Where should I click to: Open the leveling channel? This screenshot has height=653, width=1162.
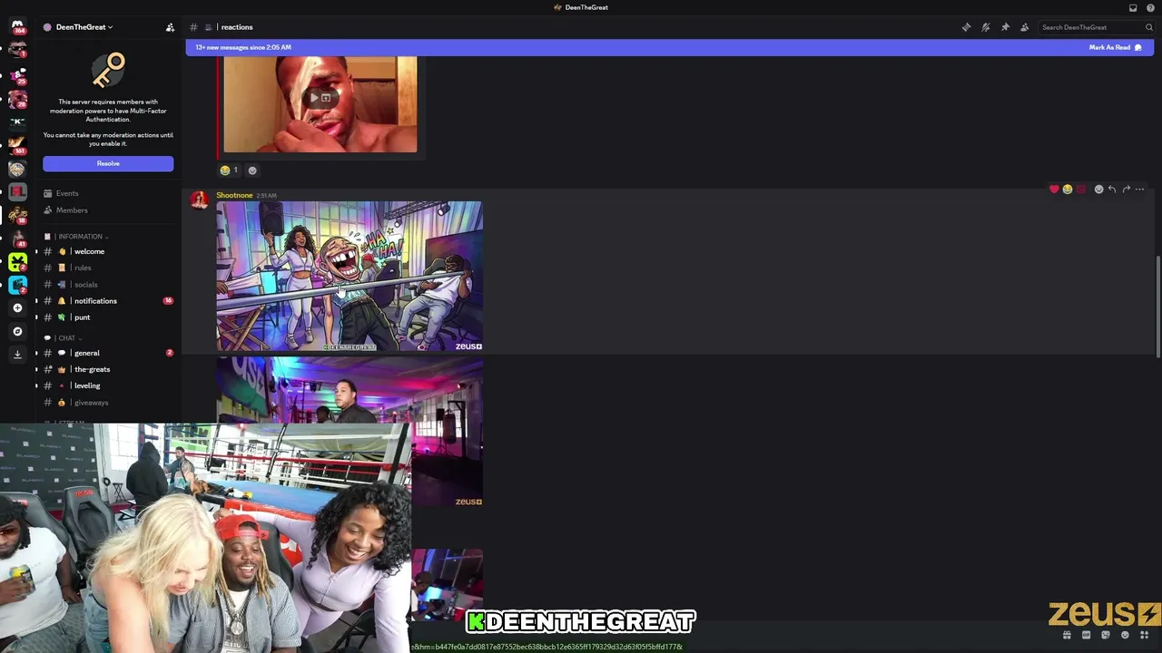[x=108, y=385]
